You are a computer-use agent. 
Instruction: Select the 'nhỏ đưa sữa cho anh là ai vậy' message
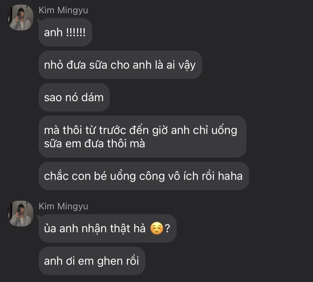coord(120,65)
